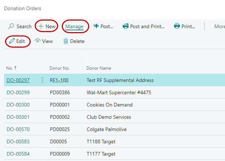Click the Print printer icon

click(x=177, y=26)
